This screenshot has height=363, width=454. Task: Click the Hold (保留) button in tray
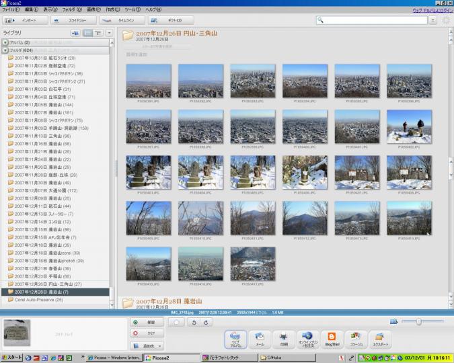click(147, 323)
